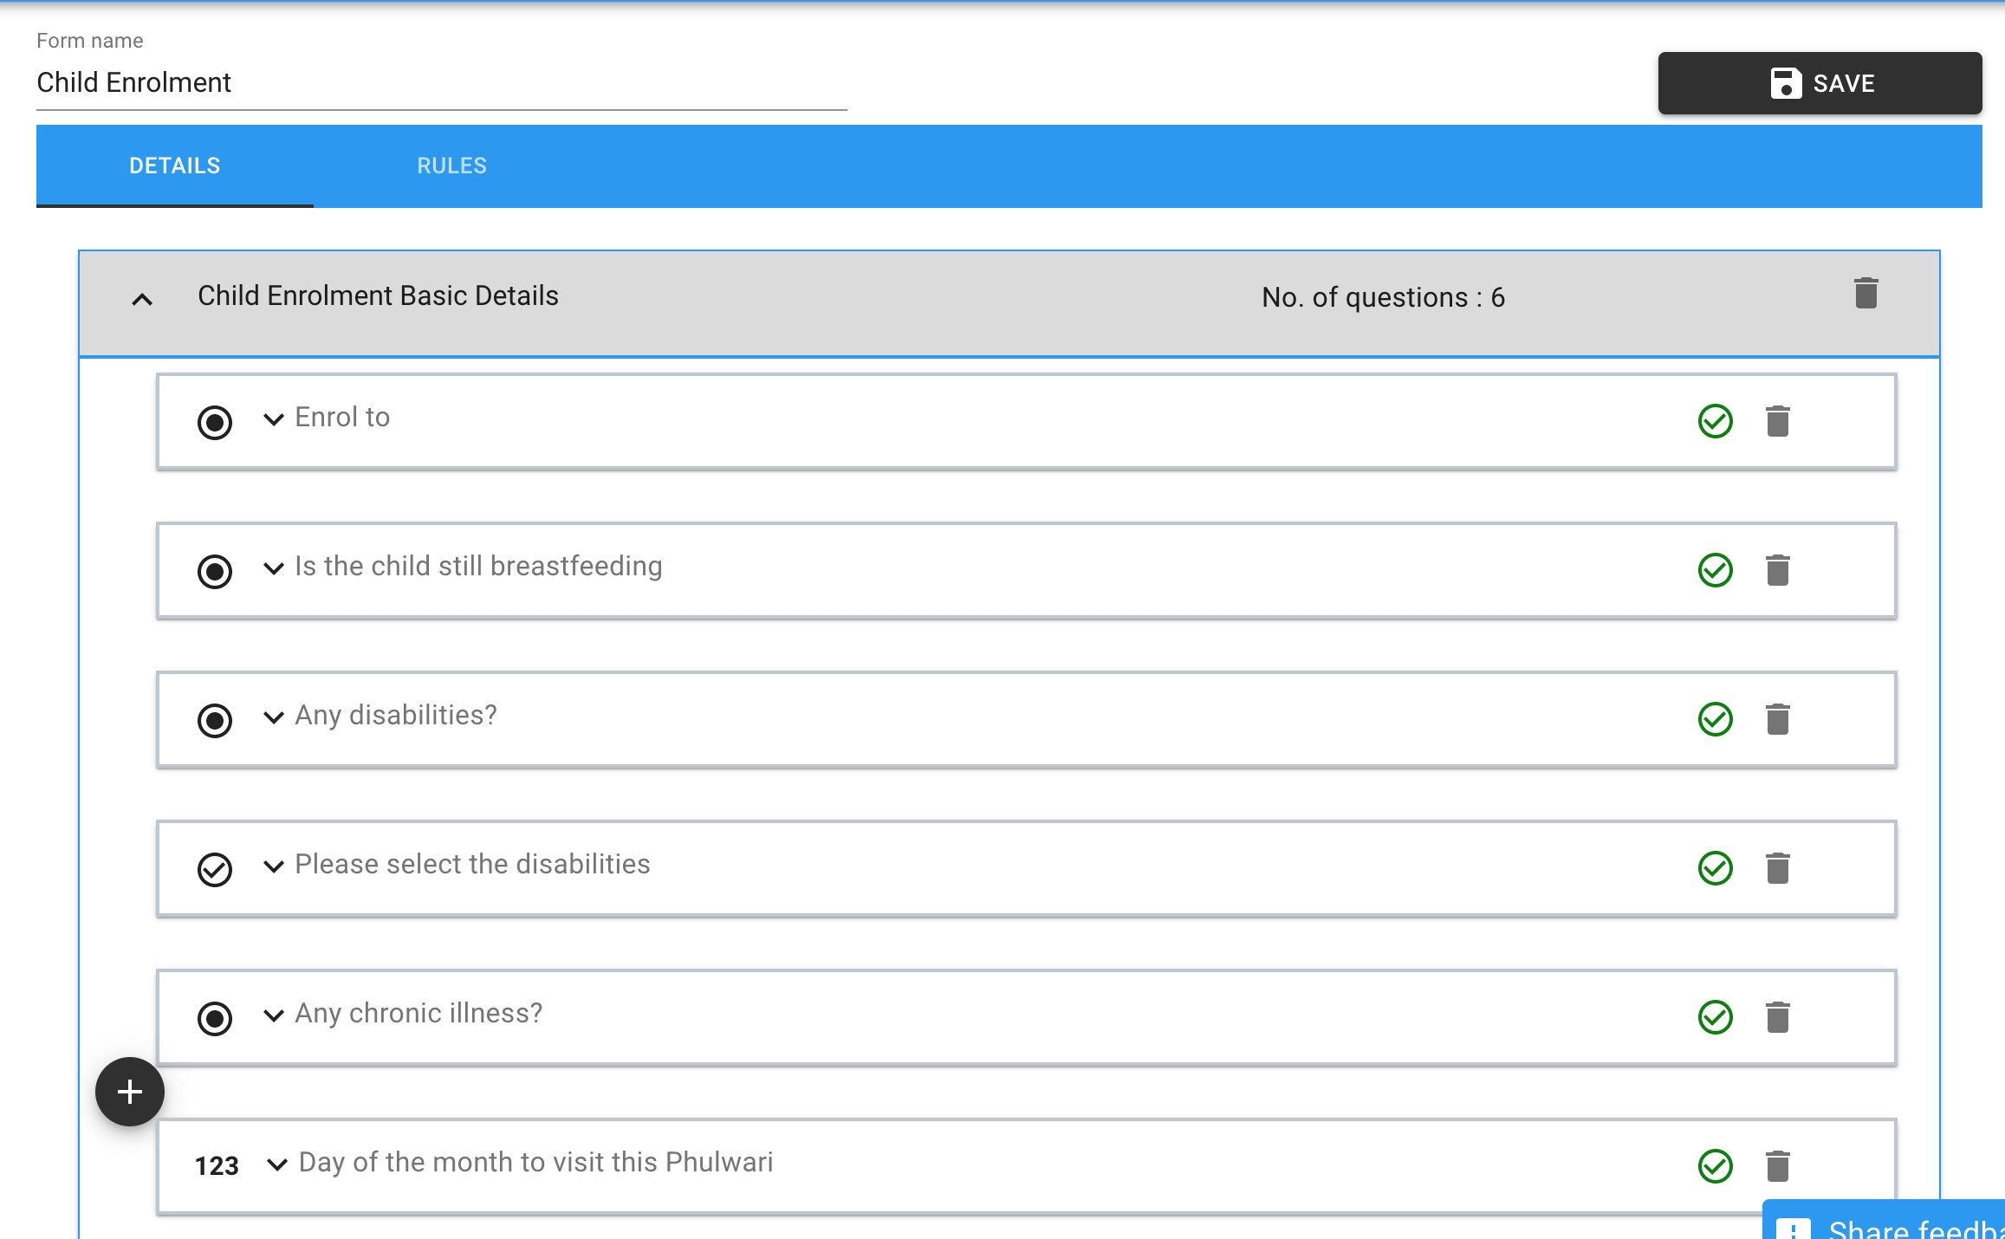Screen dimensions: 2005x1239
Task: Delete the breastfeeding question via trash icon
Action: click(1777, 570)
